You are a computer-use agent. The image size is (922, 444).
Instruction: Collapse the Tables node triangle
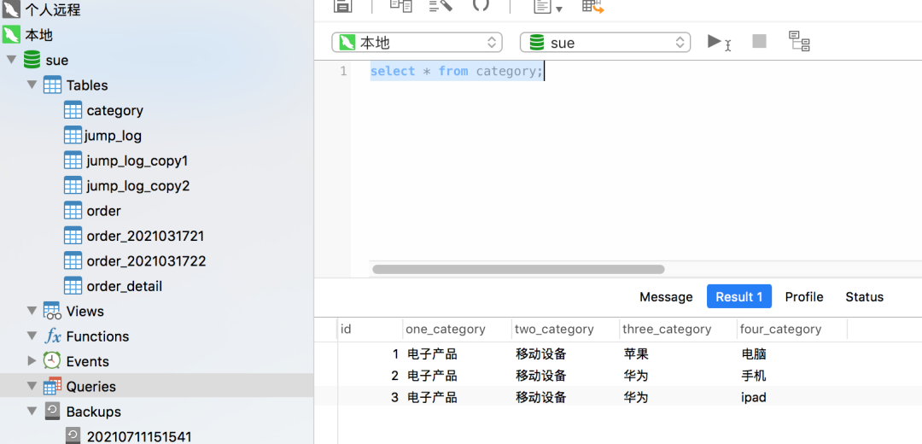pyautogui.click(x=32, y=85)
